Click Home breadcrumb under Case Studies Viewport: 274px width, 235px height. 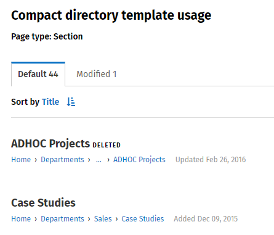tap(21, 219)
